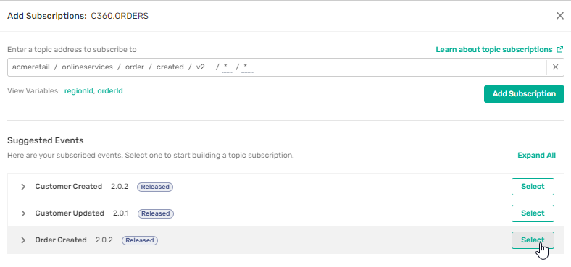Select the Customer Created event
Screen dimensions: 571x267
point(533,187)
